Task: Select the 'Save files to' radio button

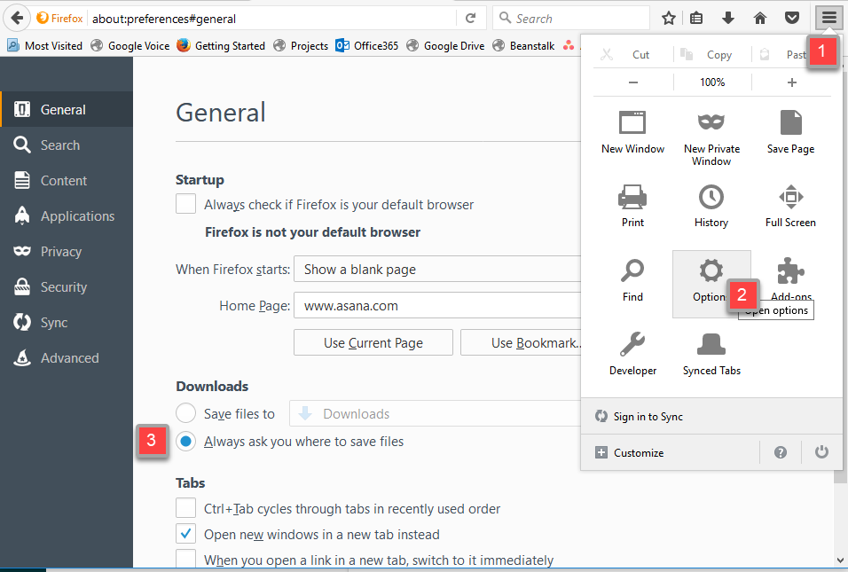Action: [x=186, y=413]
